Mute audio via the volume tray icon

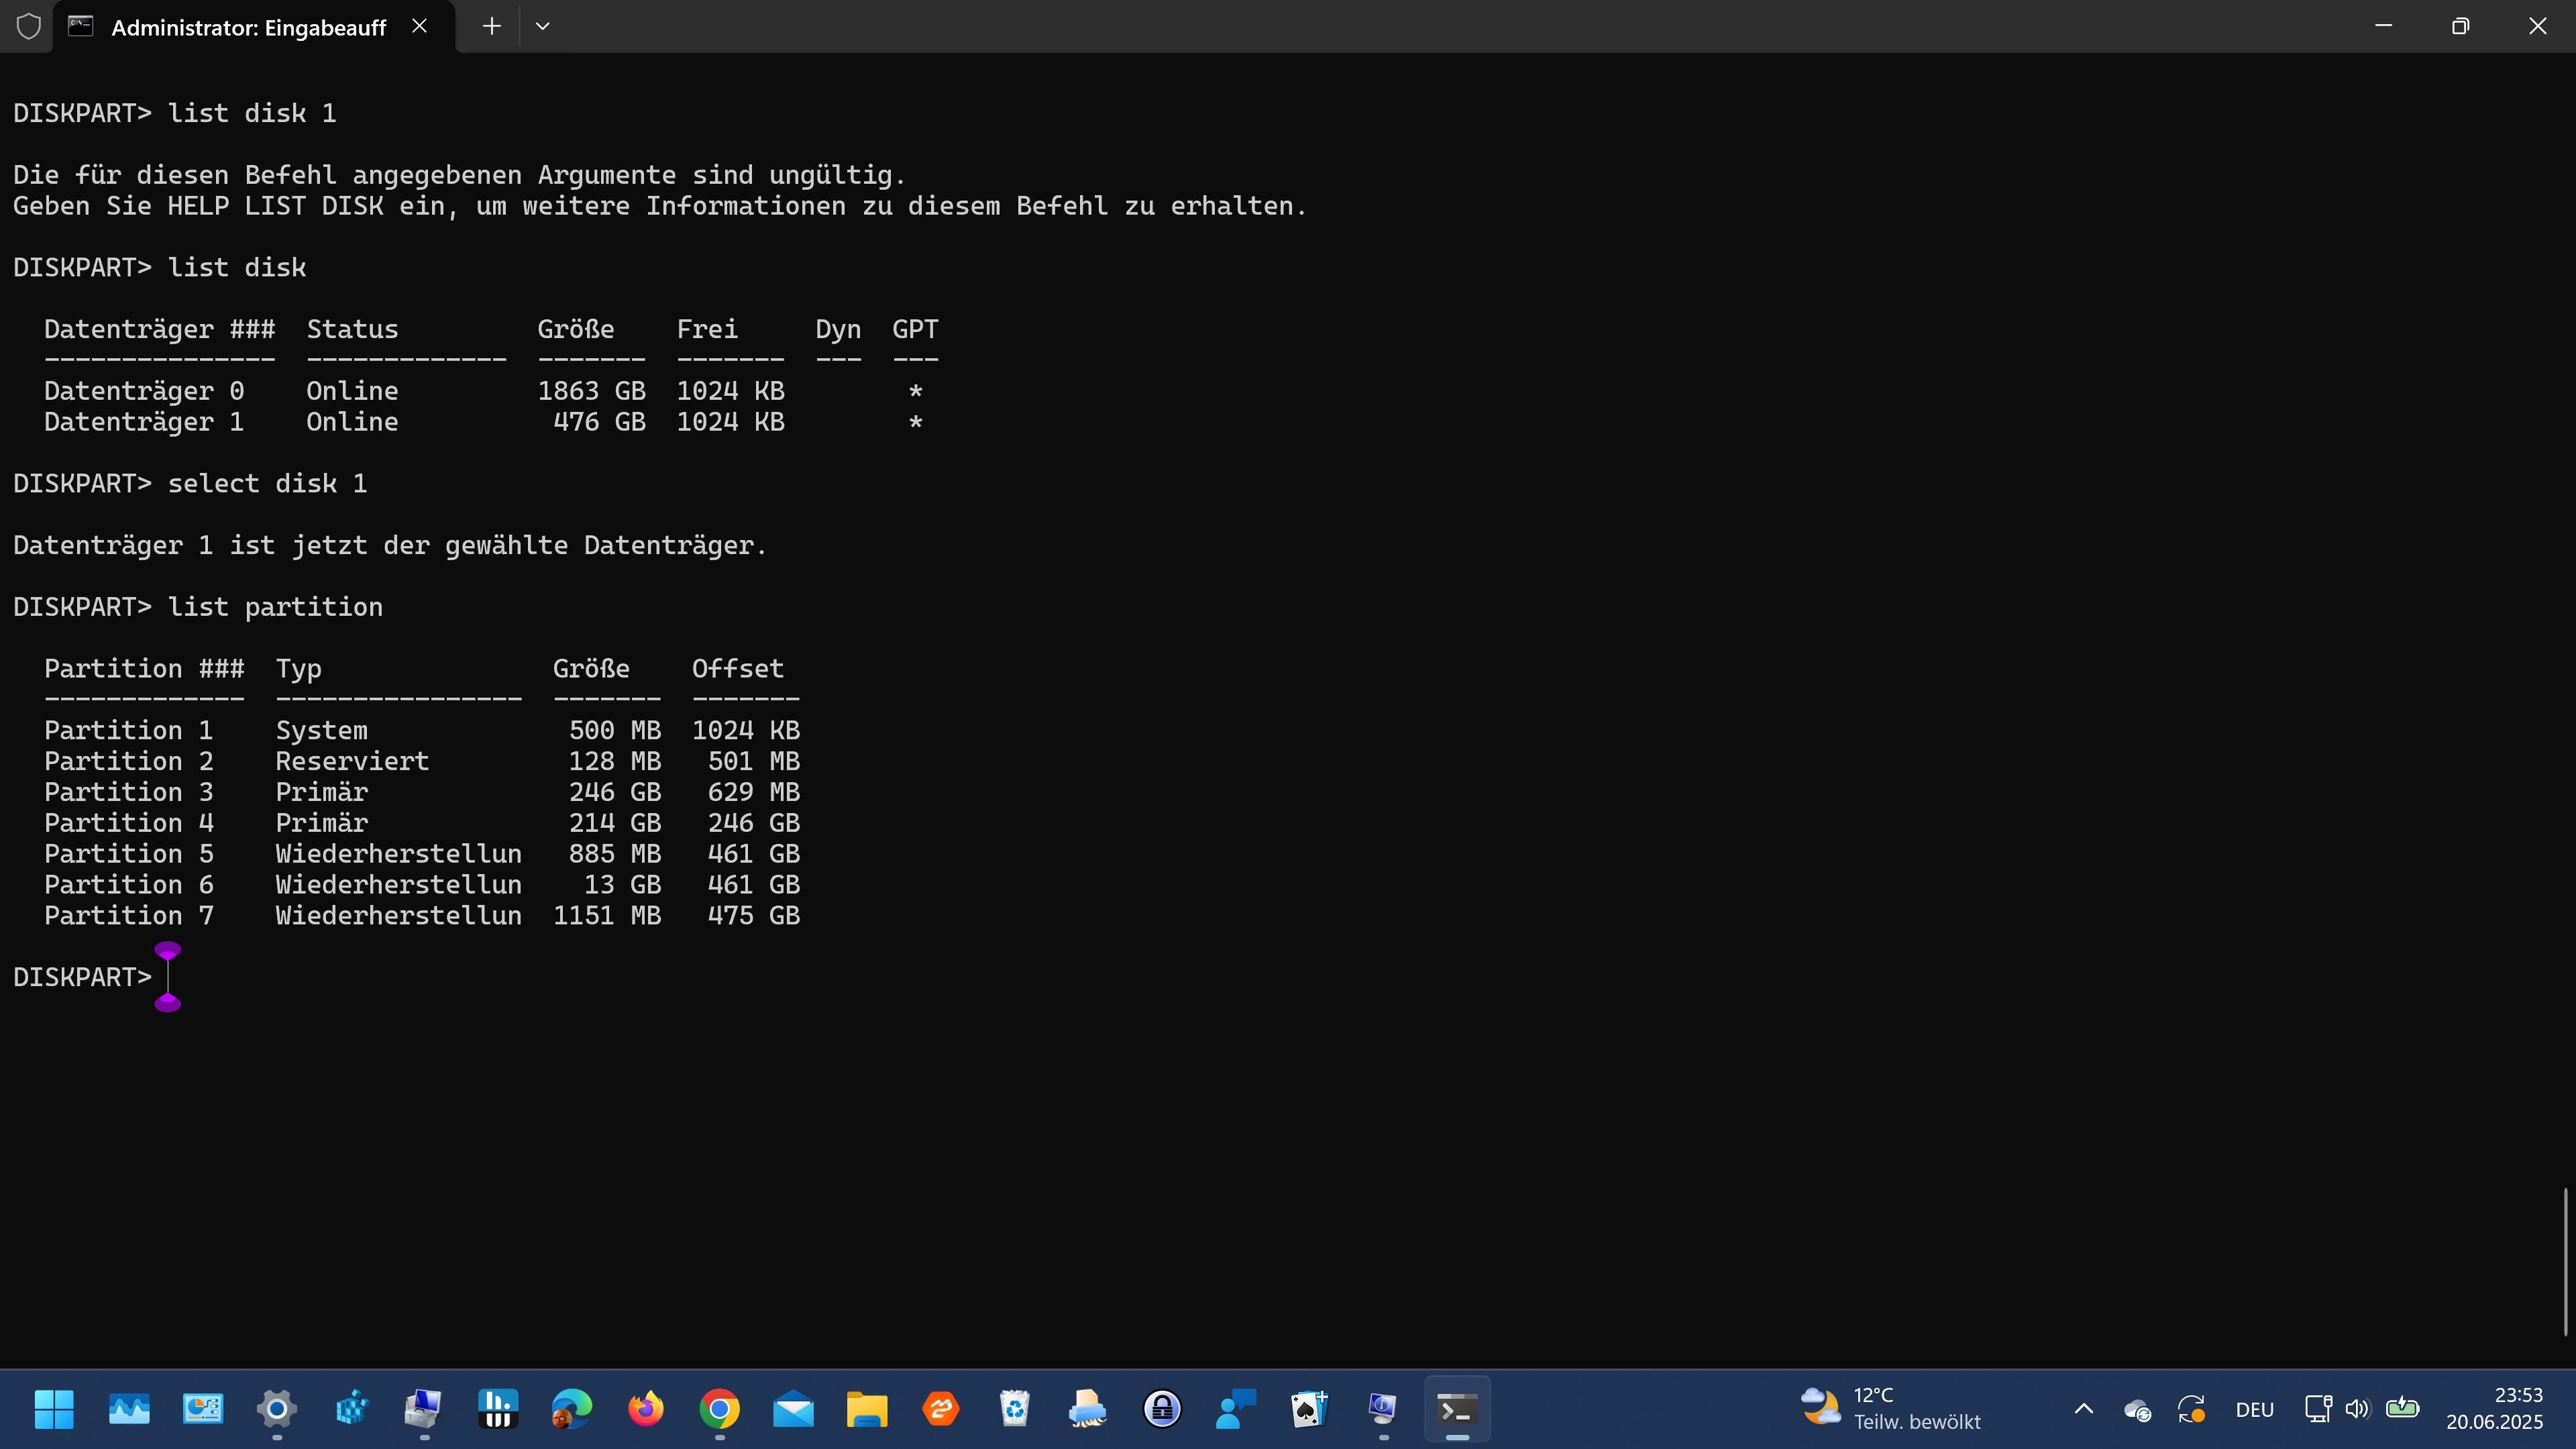(2357, 1409)
